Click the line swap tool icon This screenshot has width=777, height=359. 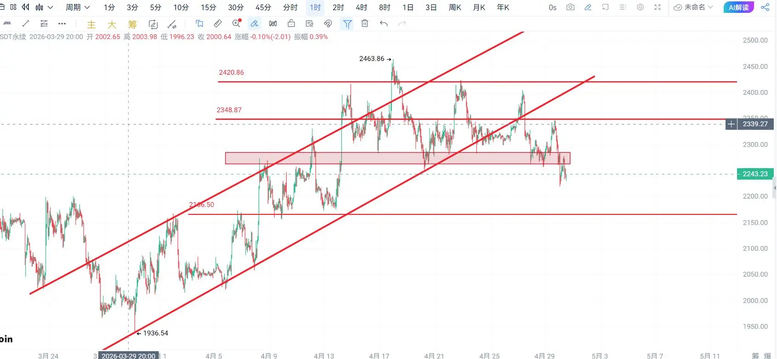(172, 24)
